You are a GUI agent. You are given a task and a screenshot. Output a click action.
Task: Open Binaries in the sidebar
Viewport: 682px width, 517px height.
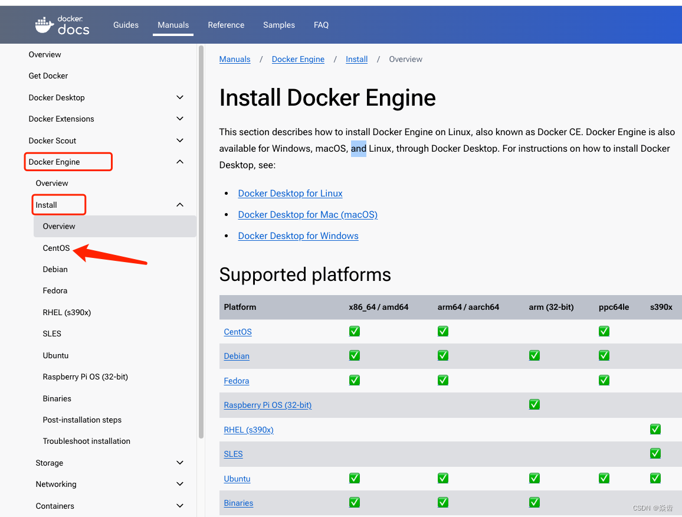click(x=57, y=398)
